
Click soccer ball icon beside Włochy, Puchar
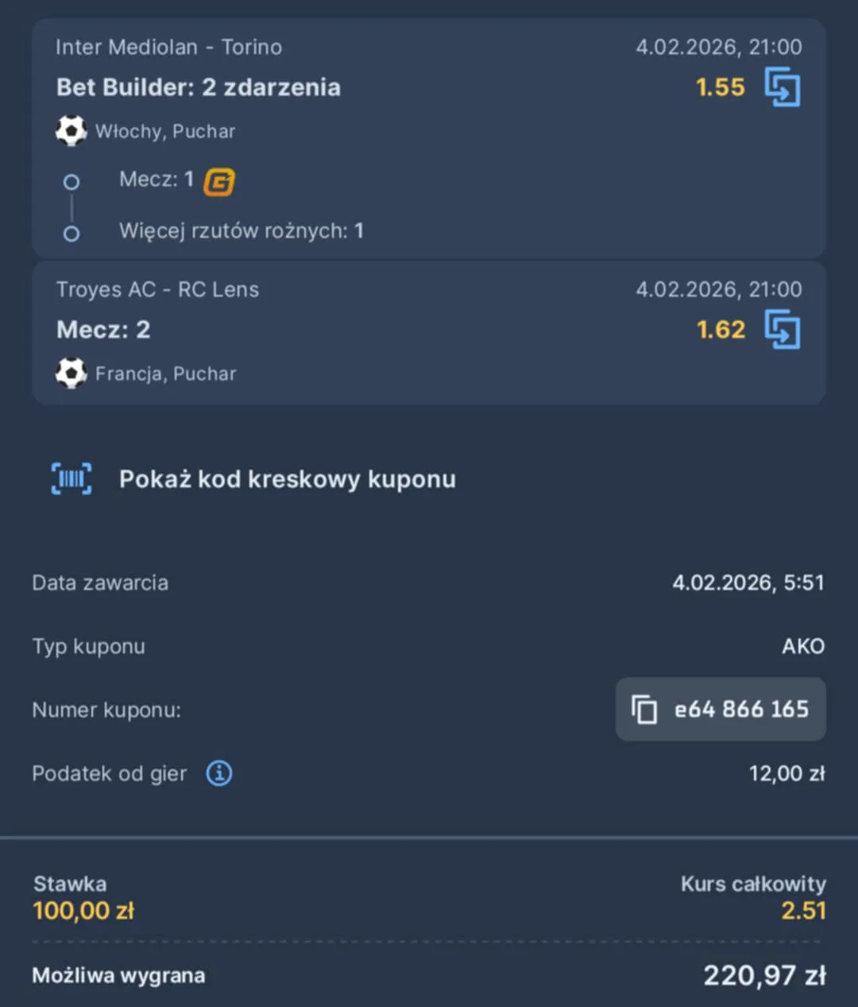point(71,131)
